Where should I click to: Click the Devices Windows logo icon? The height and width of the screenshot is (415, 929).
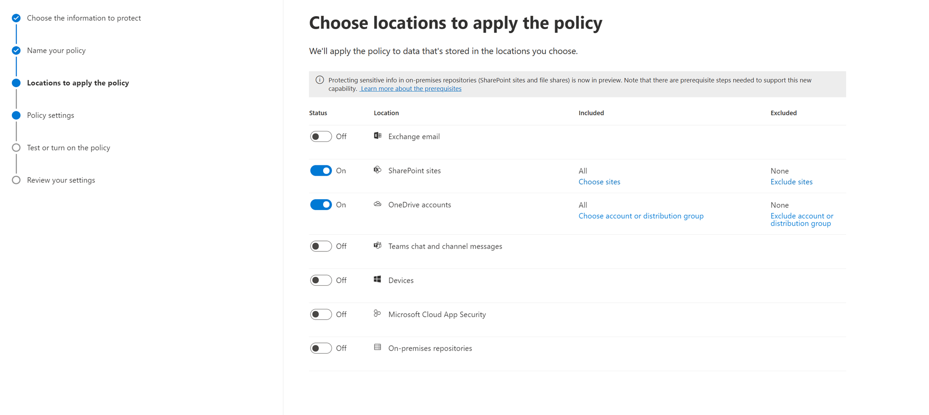[378, 279]
